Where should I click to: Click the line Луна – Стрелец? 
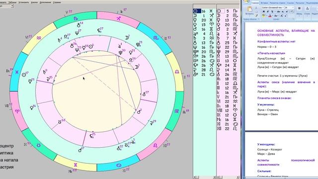268,110
